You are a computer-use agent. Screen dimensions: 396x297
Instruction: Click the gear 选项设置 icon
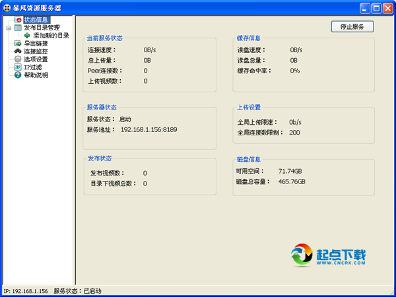18,59
